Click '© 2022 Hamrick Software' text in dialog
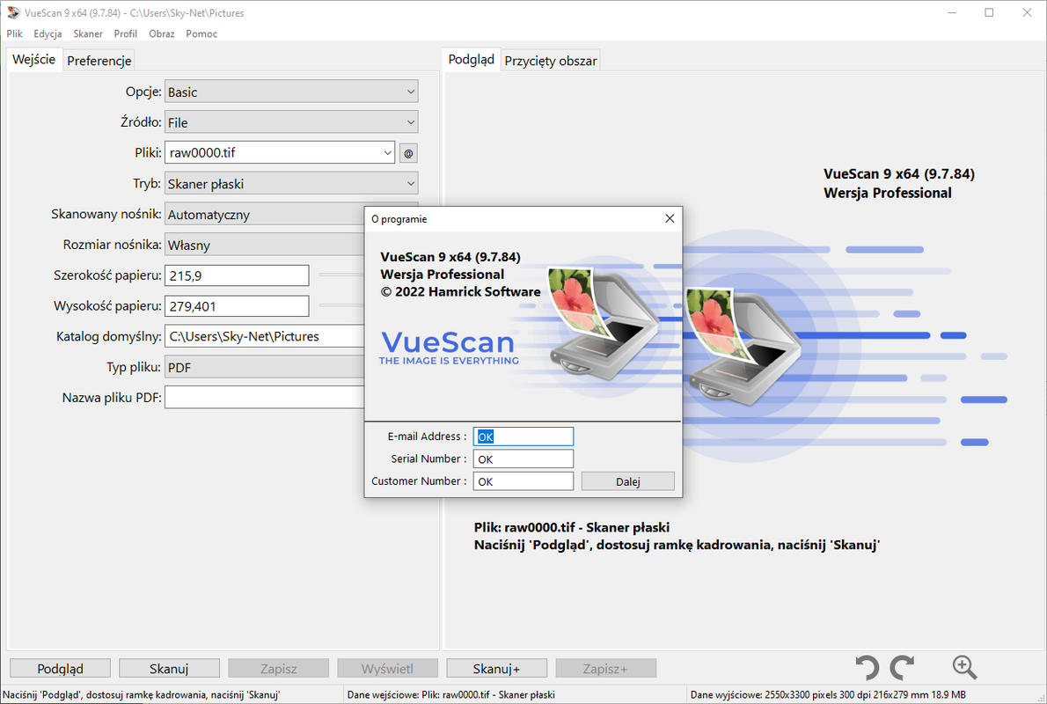The height and width of the screenshot is (704, 1047). [x=460, y=292]
